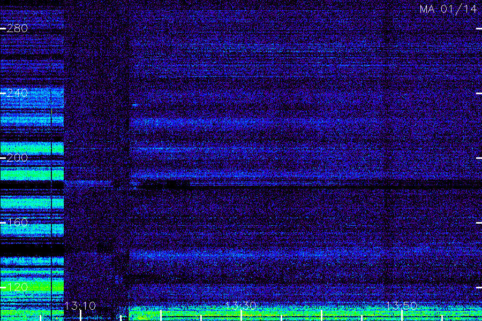Click the 13:50 time axis label
The image size is (482, 321).
[402, 306]
